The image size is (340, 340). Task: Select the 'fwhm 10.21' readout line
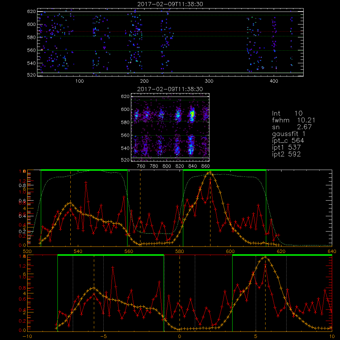(294, 120)
